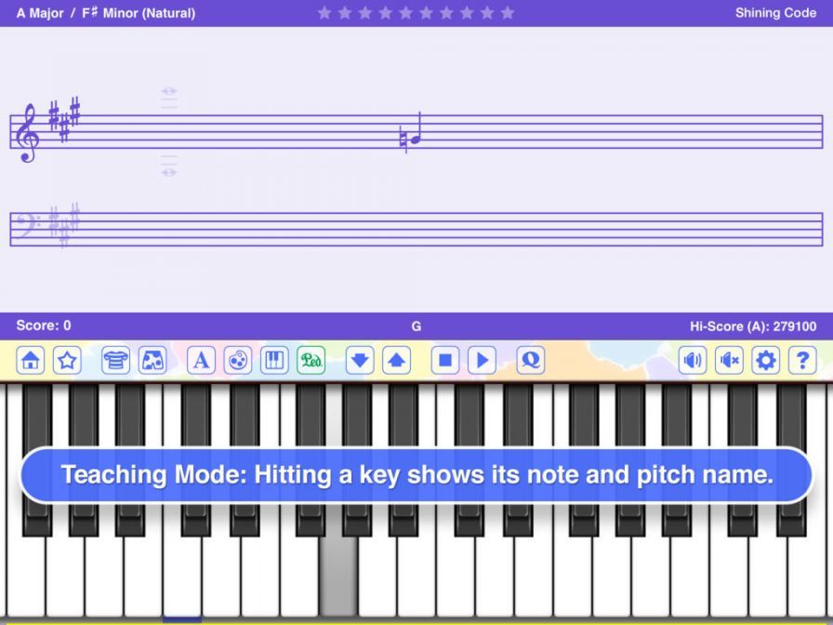Image resolution: width=833 pixels, height=625 pixels.
Task: Open the favorites star menu
Action: (68, 361)
